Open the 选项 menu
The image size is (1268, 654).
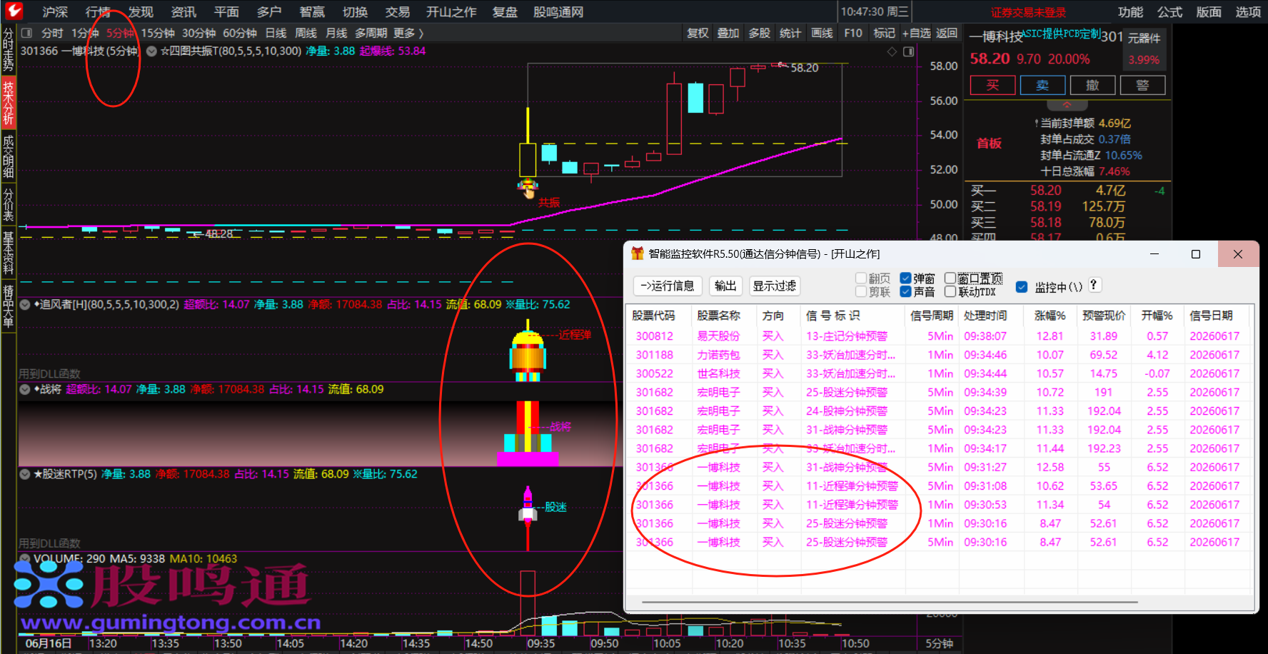point(1248,12)
